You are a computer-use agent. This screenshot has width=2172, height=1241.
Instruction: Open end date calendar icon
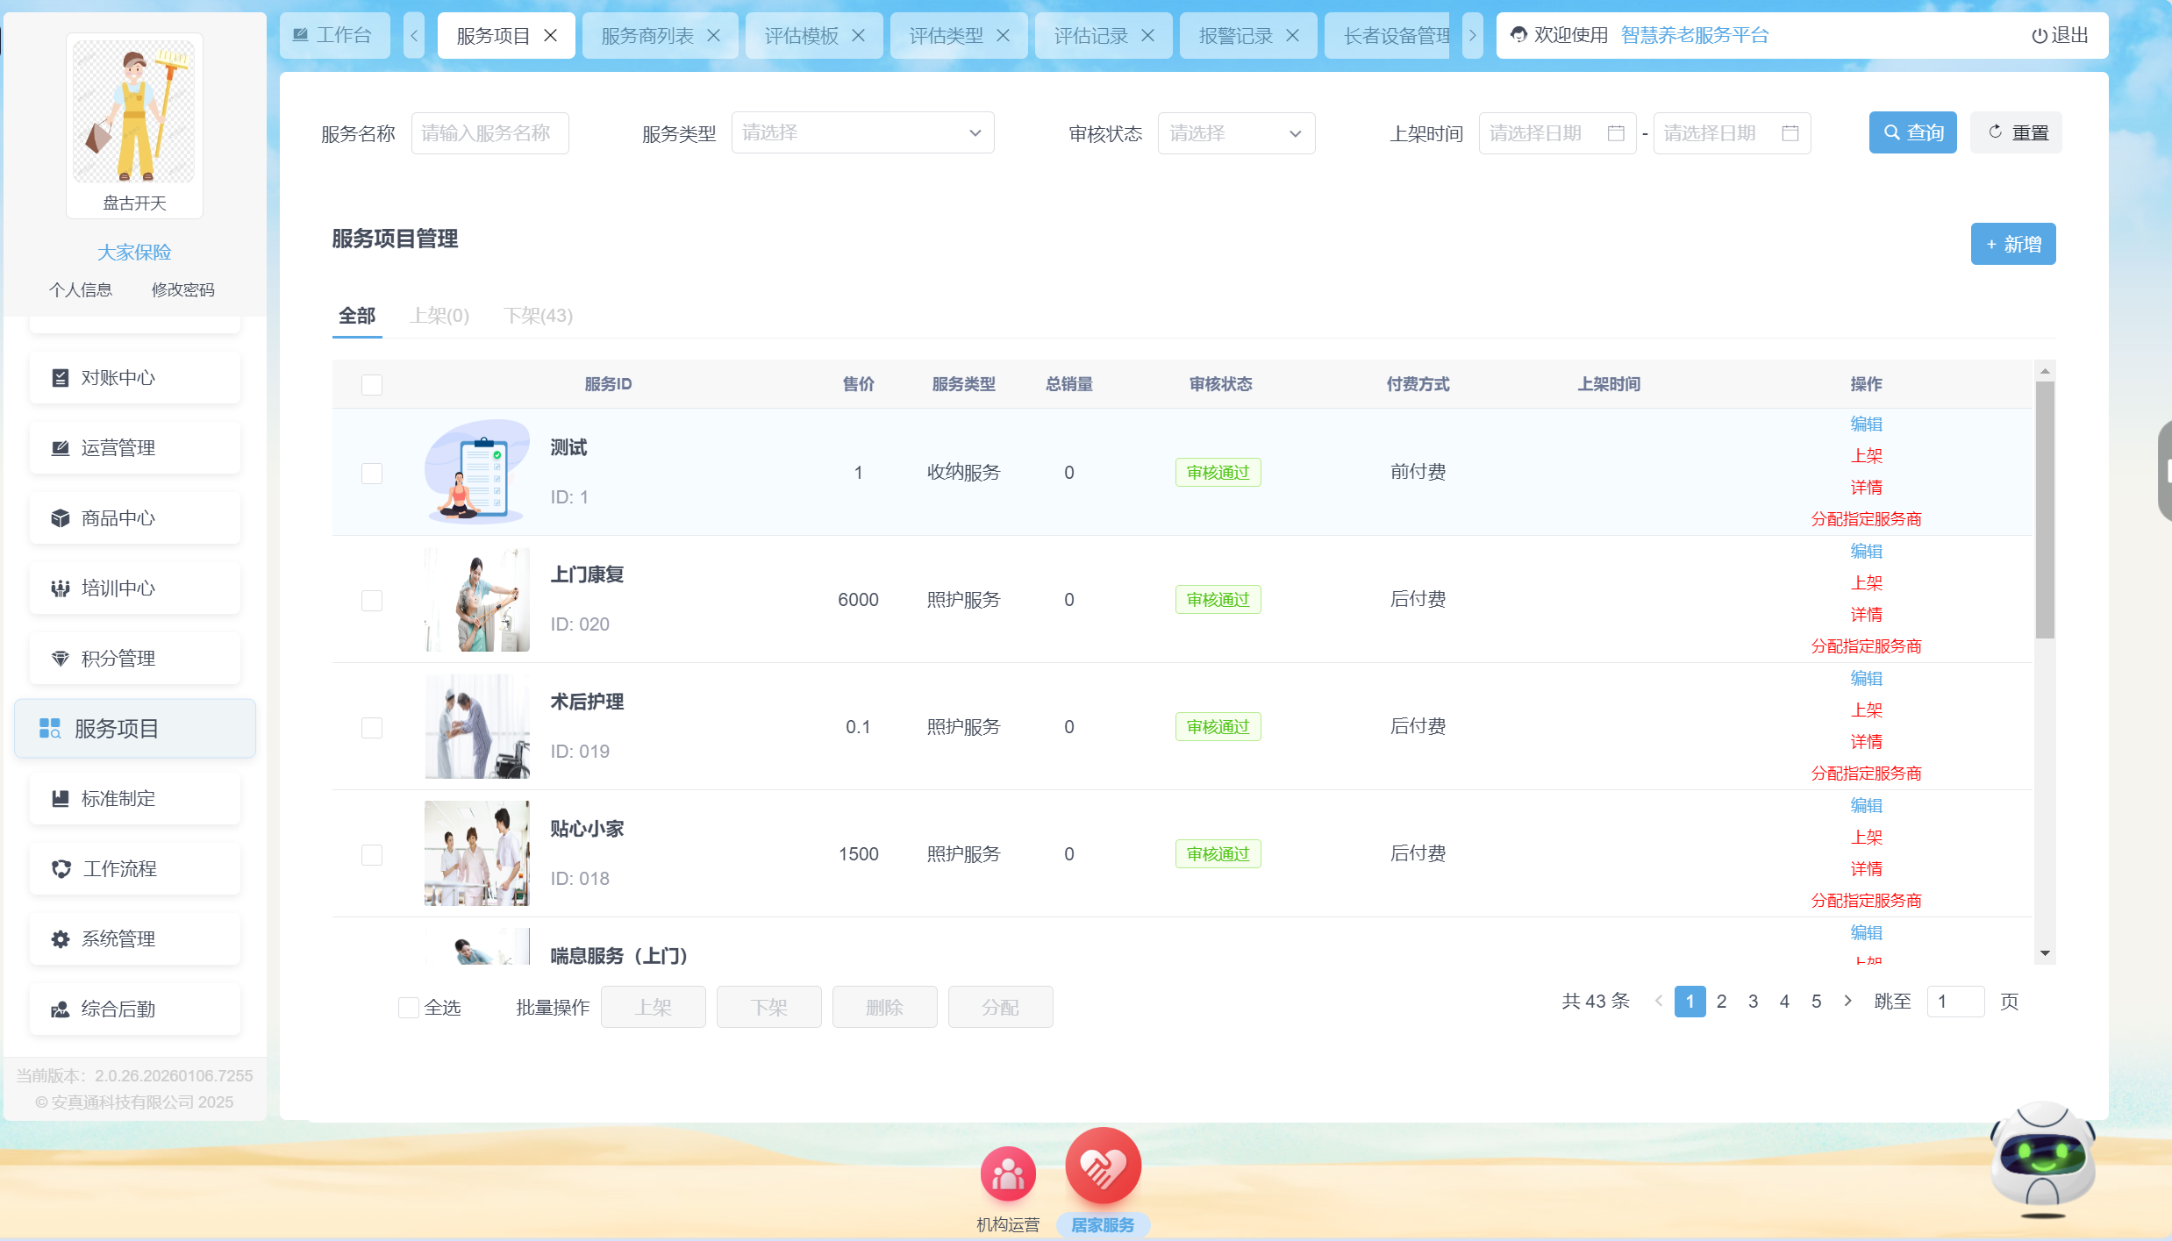point(1790,133)
